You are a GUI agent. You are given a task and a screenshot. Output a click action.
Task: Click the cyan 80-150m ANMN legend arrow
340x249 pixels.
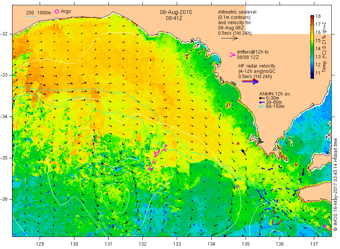pyautogui.click(x=262, y=106)
